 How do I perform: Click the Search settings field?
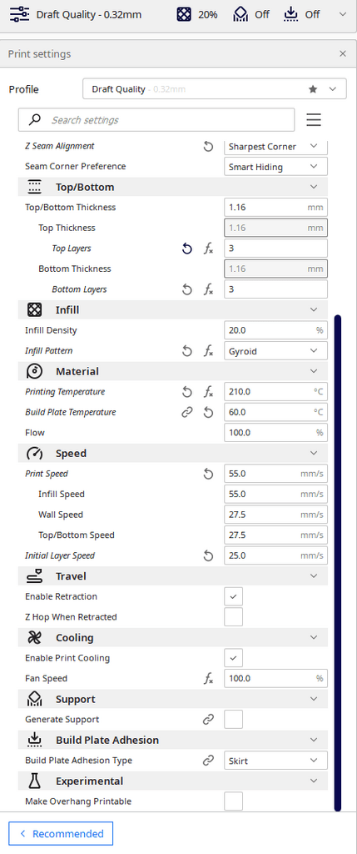tap(156, 120)
